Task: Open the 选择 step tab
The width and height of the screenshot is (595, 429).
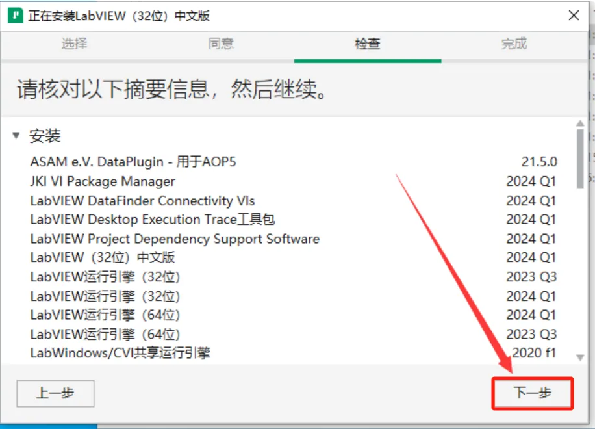Action: pos(74,44)
